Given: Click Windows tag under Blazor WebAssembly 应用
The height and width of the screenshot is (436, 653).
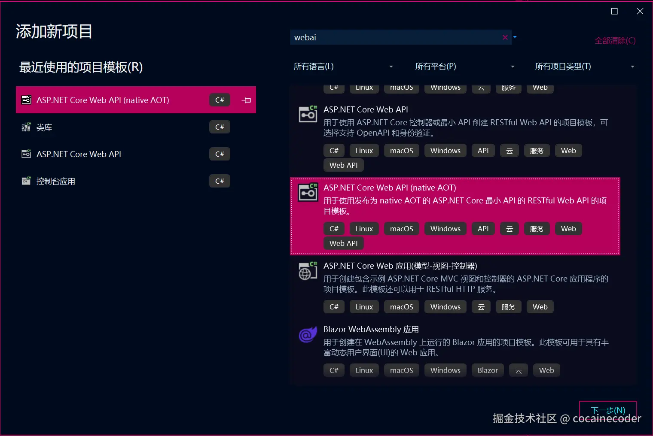Looking at the screenshot, I should click(446, 370).
